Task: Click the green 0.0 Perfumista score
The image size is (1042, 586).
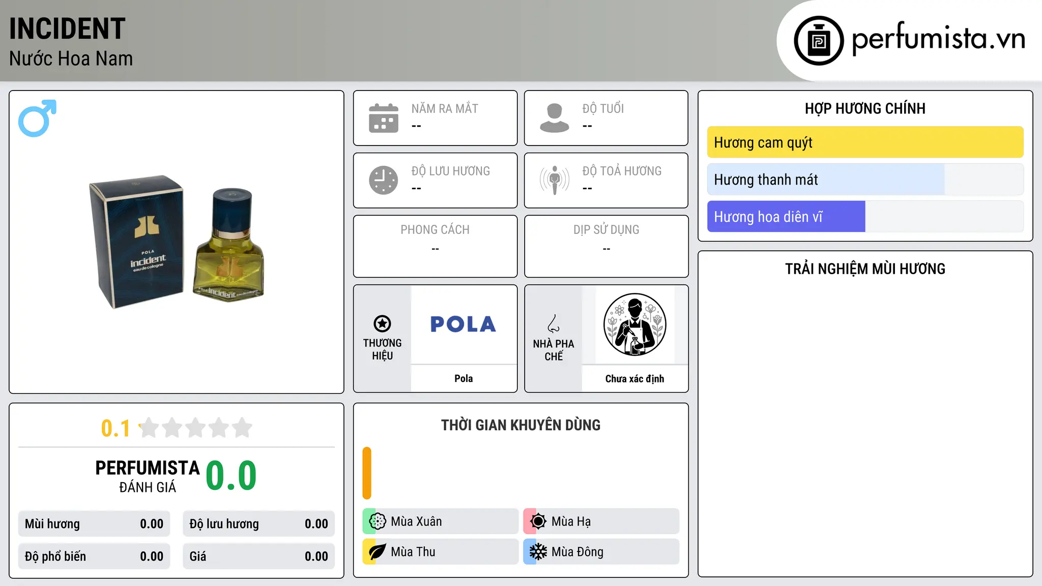Action: pyautogui.click(x=231, y=476)
